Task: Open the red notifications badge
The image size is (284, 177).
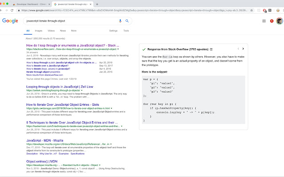Action: pos(272,21)
